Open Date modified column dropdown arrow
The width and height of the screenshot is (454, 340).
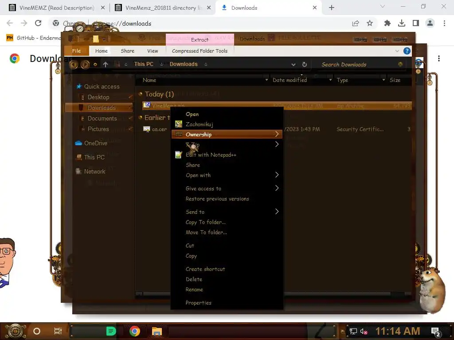[x=330, y=80]
